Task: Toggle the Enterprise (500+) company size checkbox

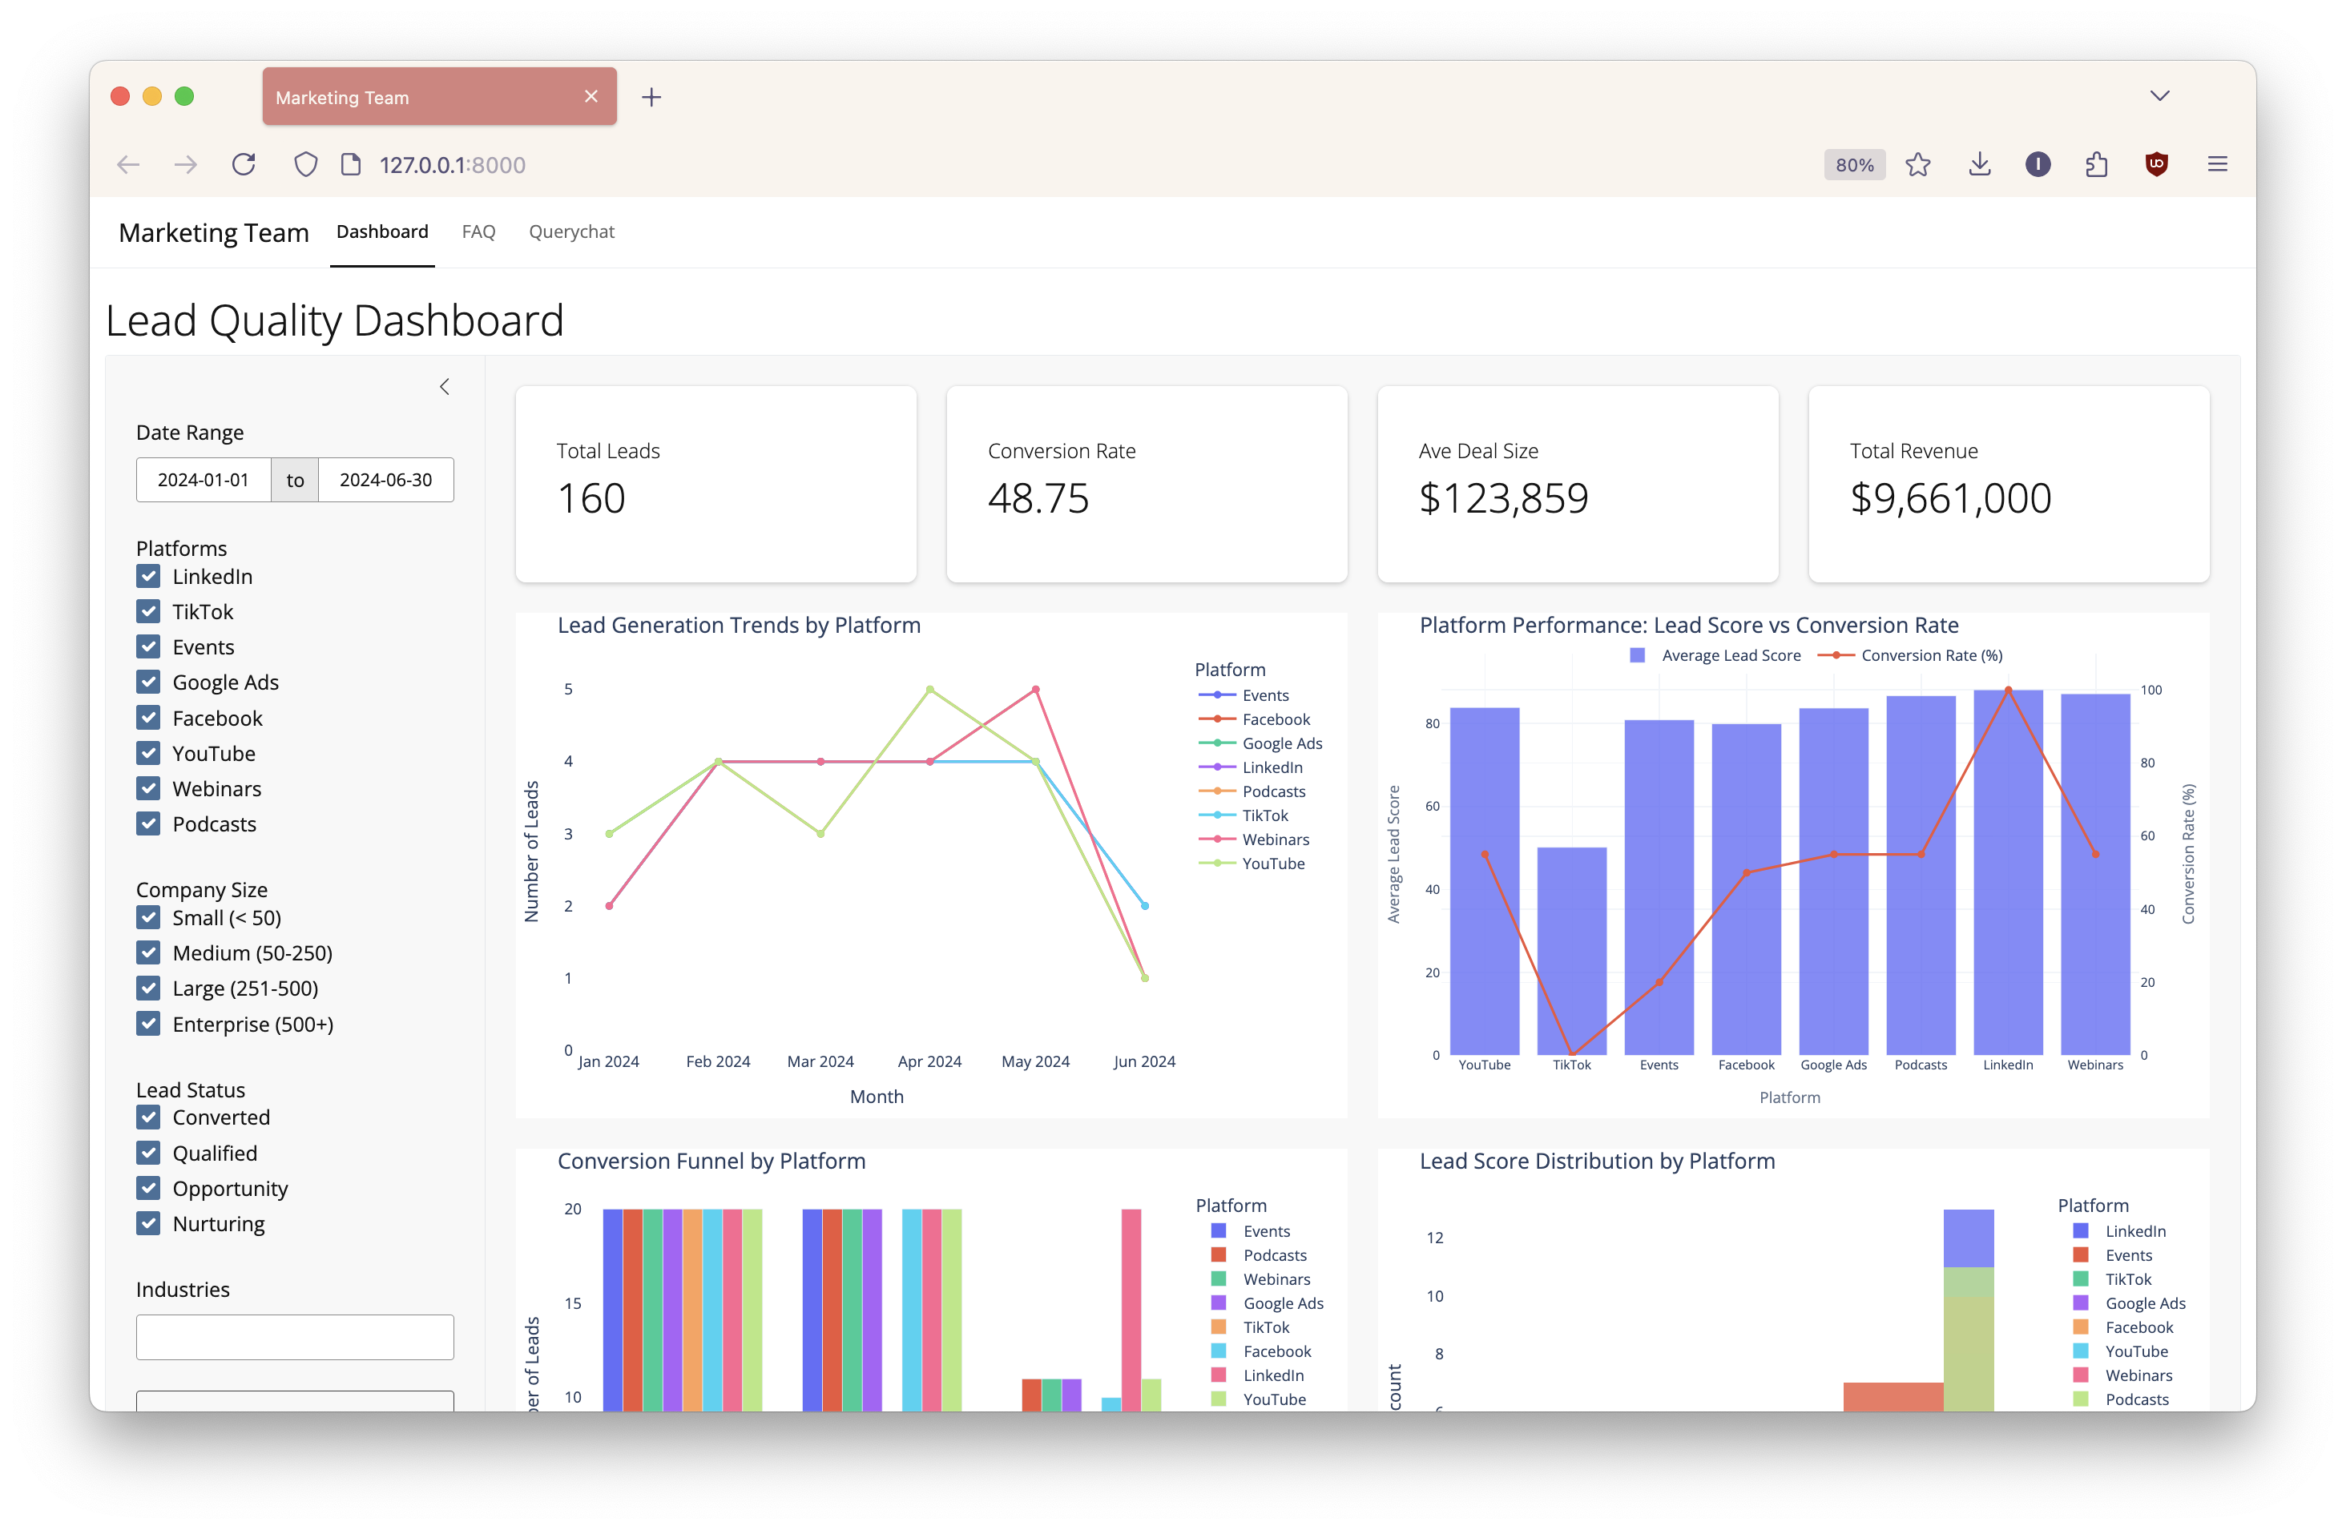Action: tap(149, 1024)
